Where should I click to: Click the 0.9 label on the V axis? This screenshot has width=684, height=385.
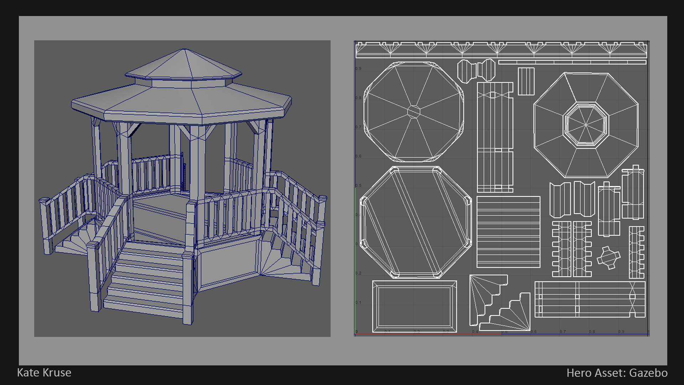(x=358, y=69)
